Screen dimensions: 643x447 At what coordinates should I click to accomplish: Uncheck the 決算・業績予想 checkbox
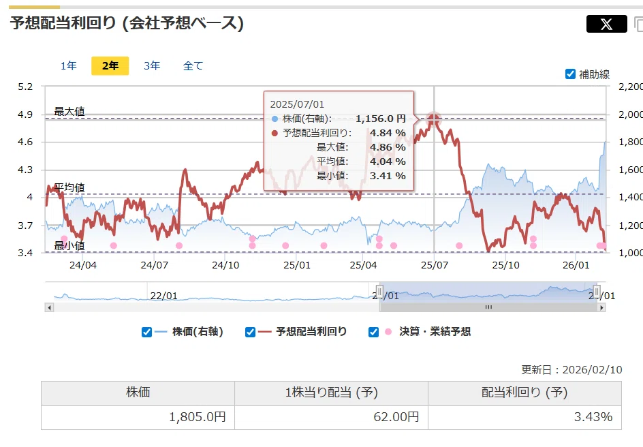pos(373,332)
